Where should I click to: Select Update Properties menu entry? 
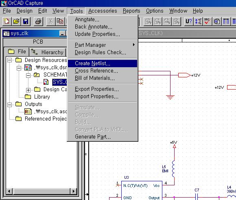(103, 34)
